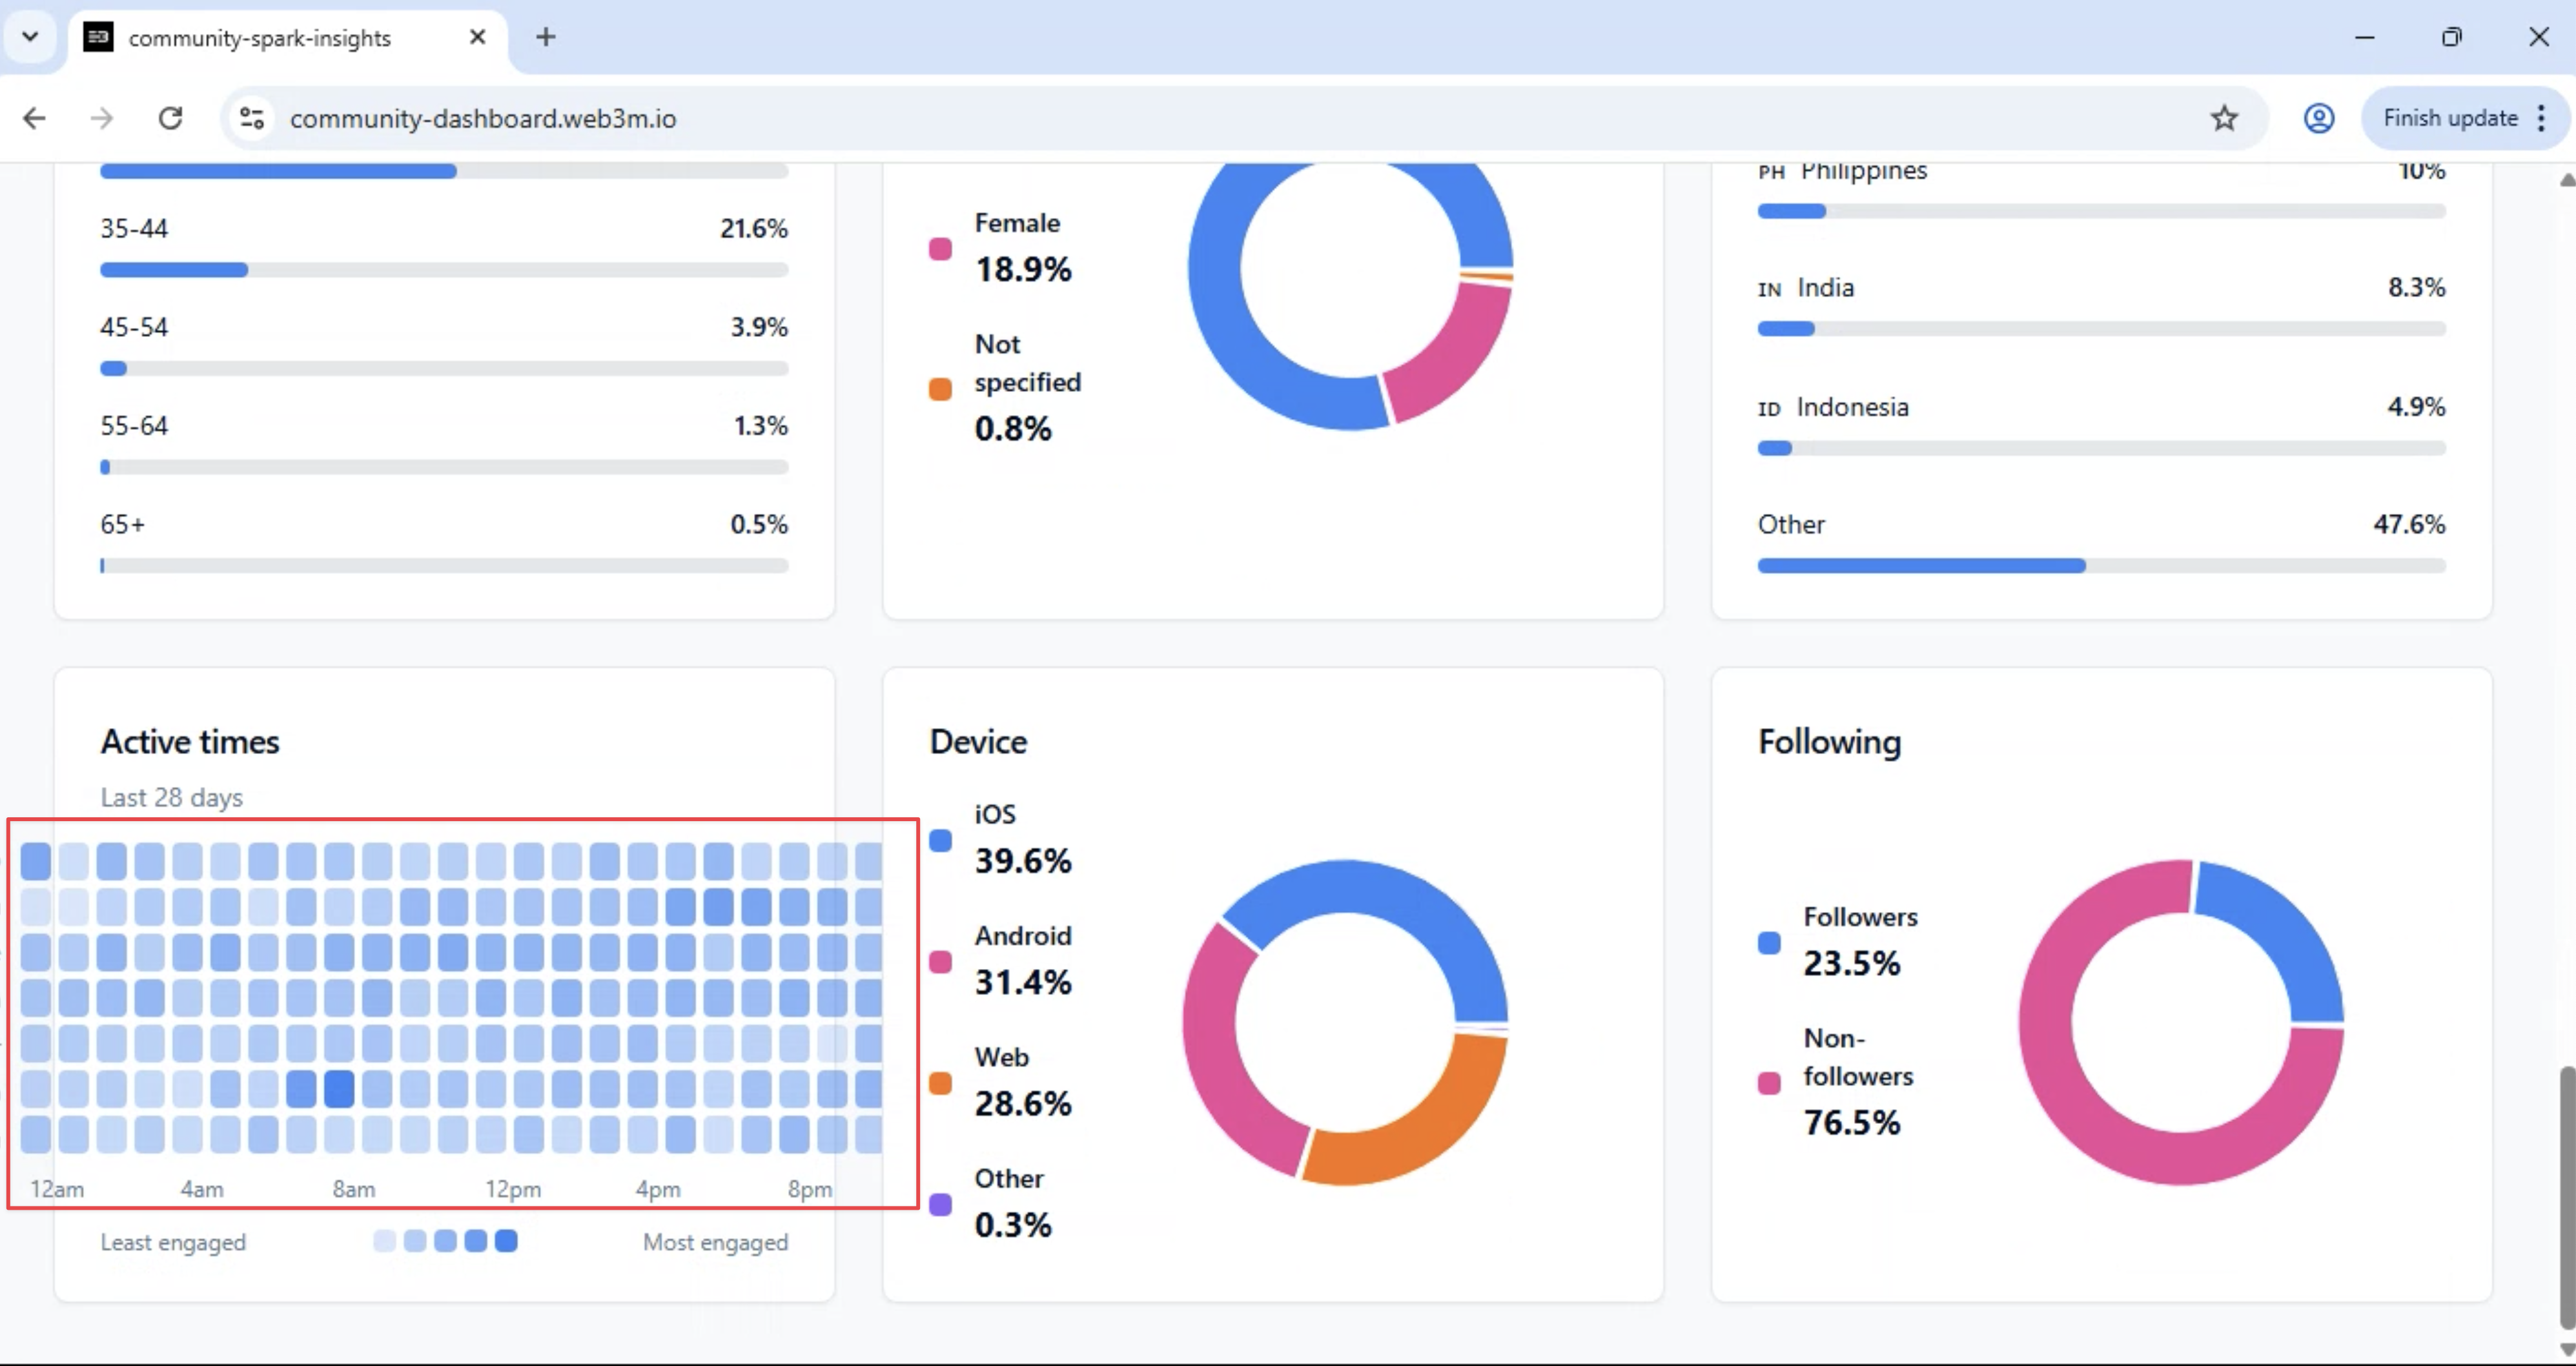2576x1366 pixels.
Task: Open the browser profile icon
Action: (2319, 118)
